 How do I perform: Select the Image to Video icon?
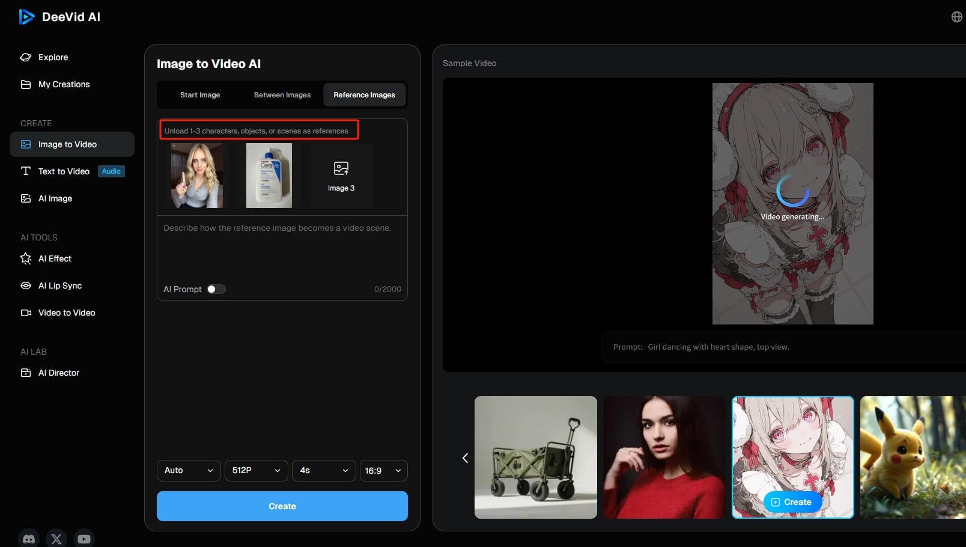coord(26,144)
